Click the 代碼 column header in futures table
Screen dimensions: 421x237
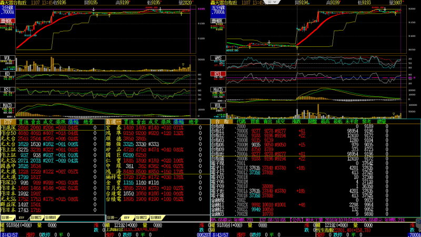pyautogui.click(x=241, y=121)
